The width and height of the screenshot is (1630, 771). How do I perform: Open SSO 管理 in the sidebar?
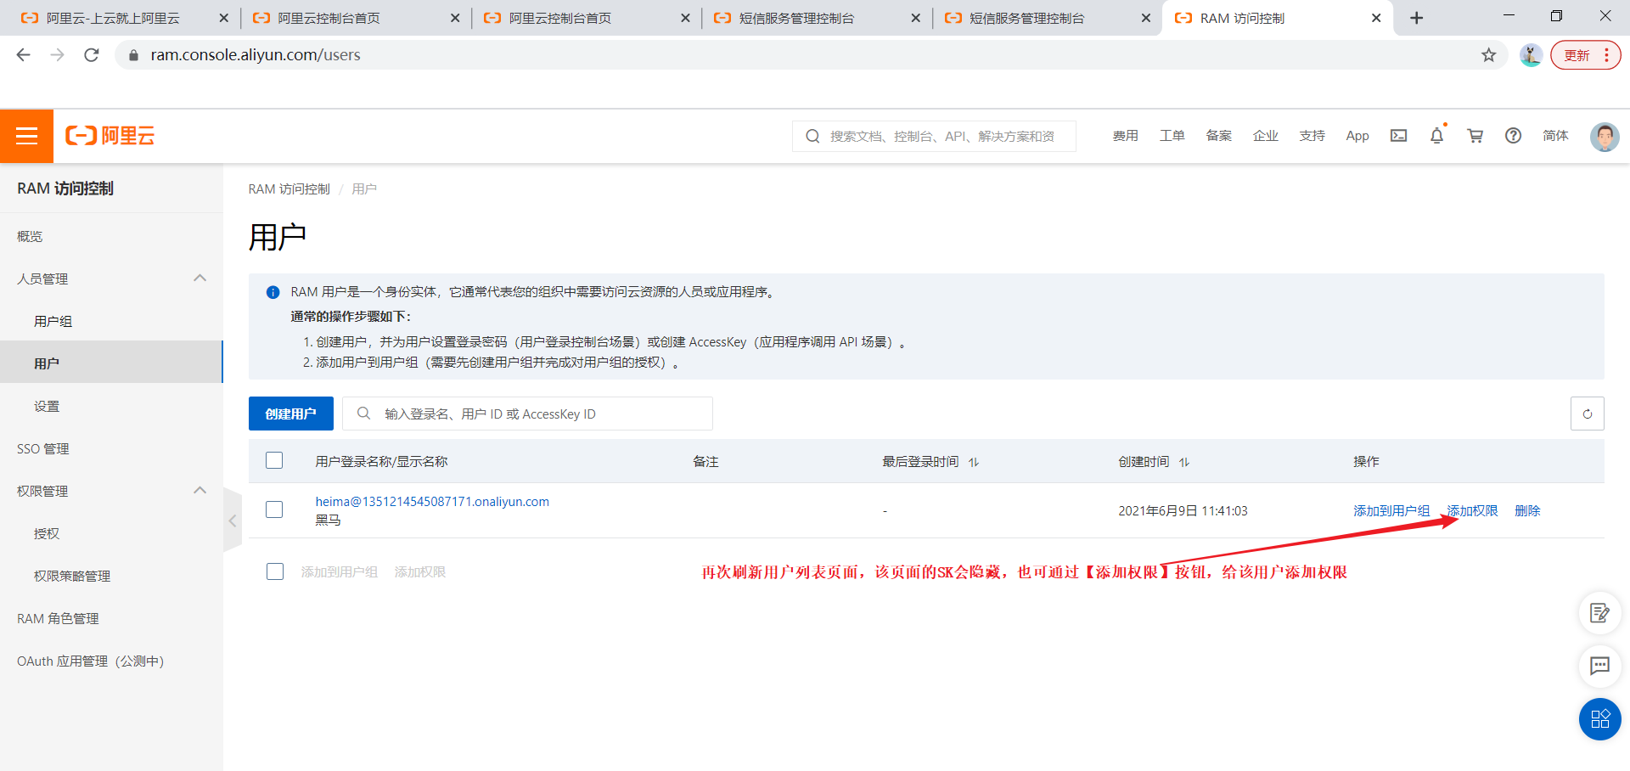(x=43, y=448)
